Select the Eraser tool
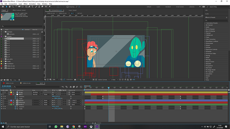The width and height of the screenshot is (230, 129). click(x=42, y=7)
